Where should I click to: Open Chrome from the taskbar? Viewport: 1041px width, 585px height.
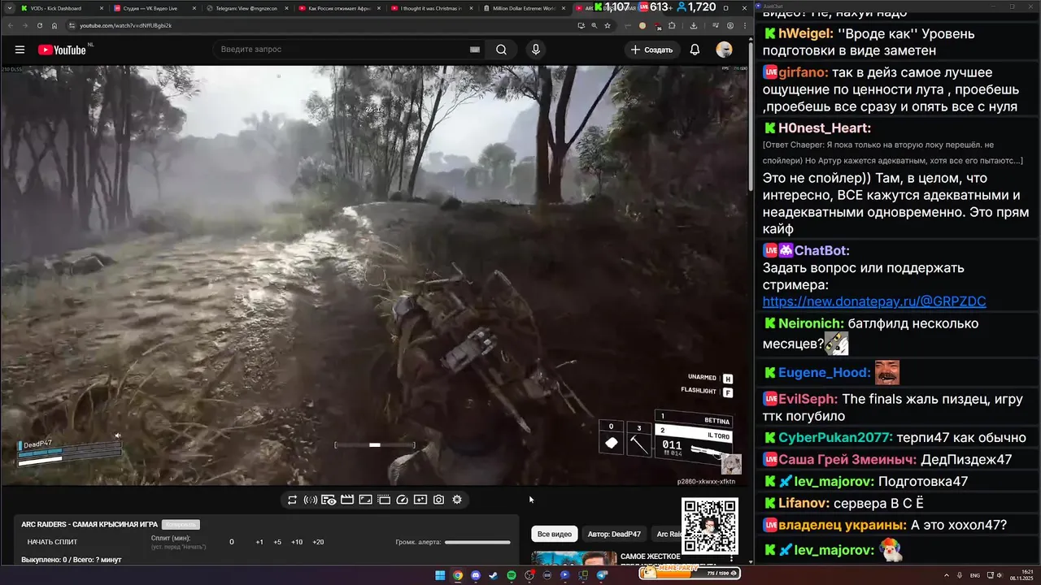[x=458, y=575]
